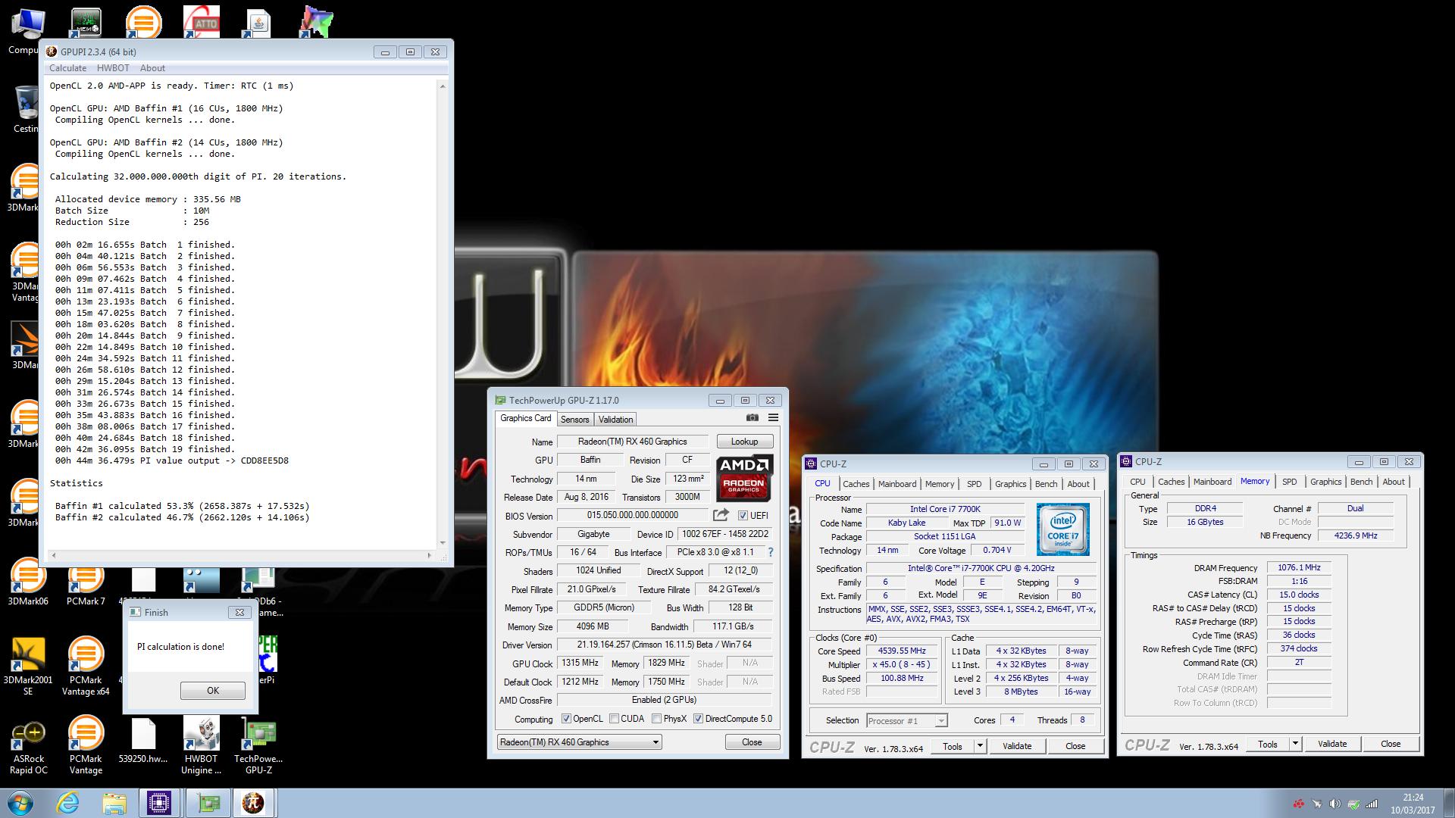This screenshot has height=818, width=1455.
Task: Click OK in the Finish dialog
Action: point(213,691)
